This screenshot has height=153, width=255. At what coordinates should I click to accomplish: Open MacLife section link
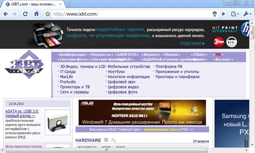(66, 77)
